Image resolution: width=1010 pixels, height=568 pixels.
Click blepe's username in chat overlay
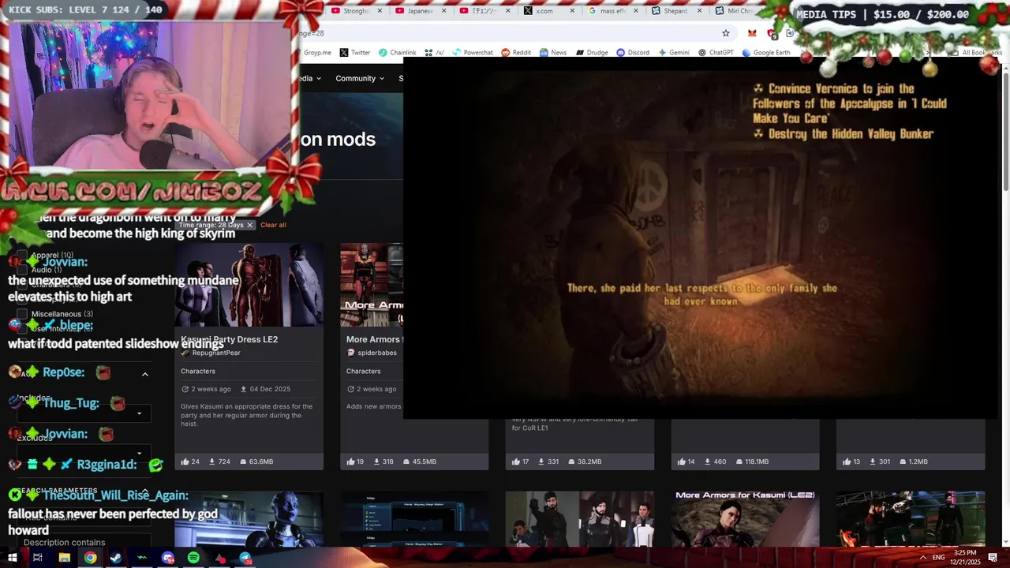point(77,325)
